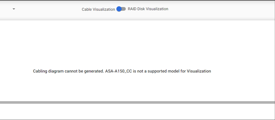Switch view to RAID Disk Visualization
The height and width of the screenshot is (120, 275).
[121, 9]
